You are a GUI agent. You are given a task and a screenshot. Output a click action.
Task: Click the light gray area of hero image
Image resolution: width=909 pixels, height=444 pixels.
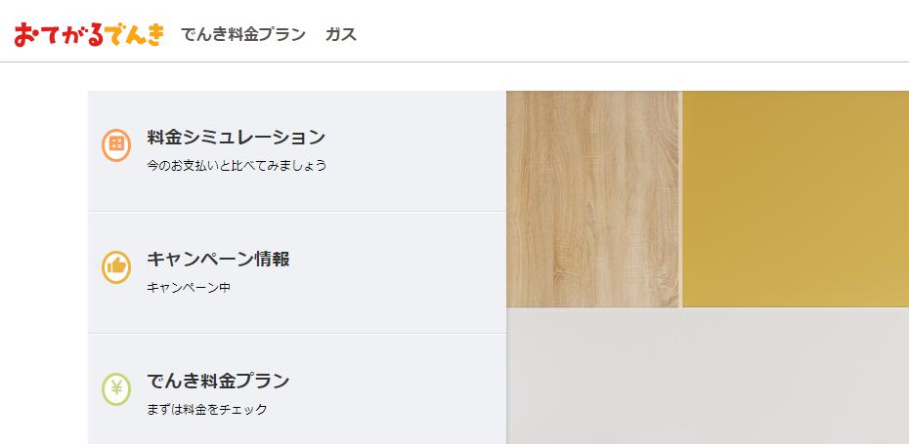tap(708, 376)
